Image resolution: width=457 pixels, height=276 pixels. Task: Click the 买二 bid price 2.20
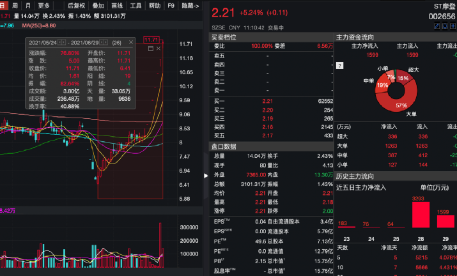pos(268,110)
